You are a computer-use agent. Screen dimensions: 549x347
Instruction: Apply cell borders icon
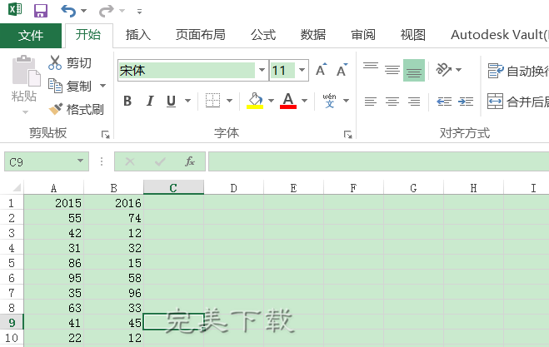coord(213,101)
